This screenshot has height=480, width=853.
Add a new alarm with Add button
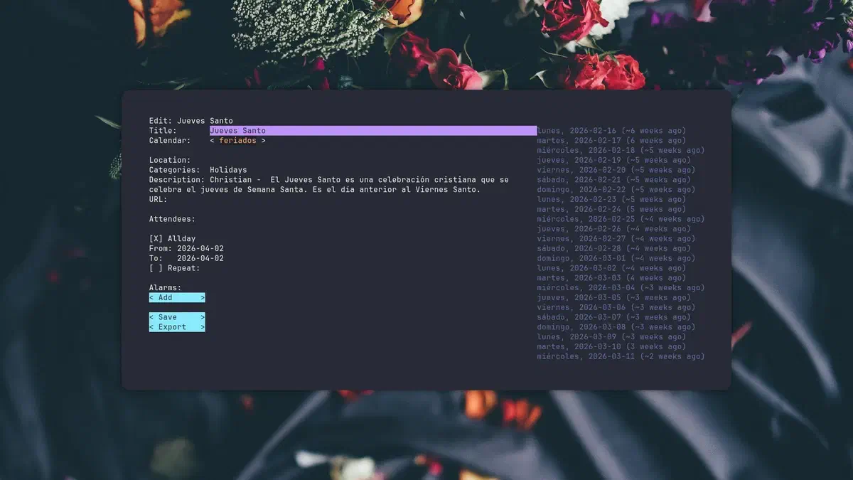point(176,297)
